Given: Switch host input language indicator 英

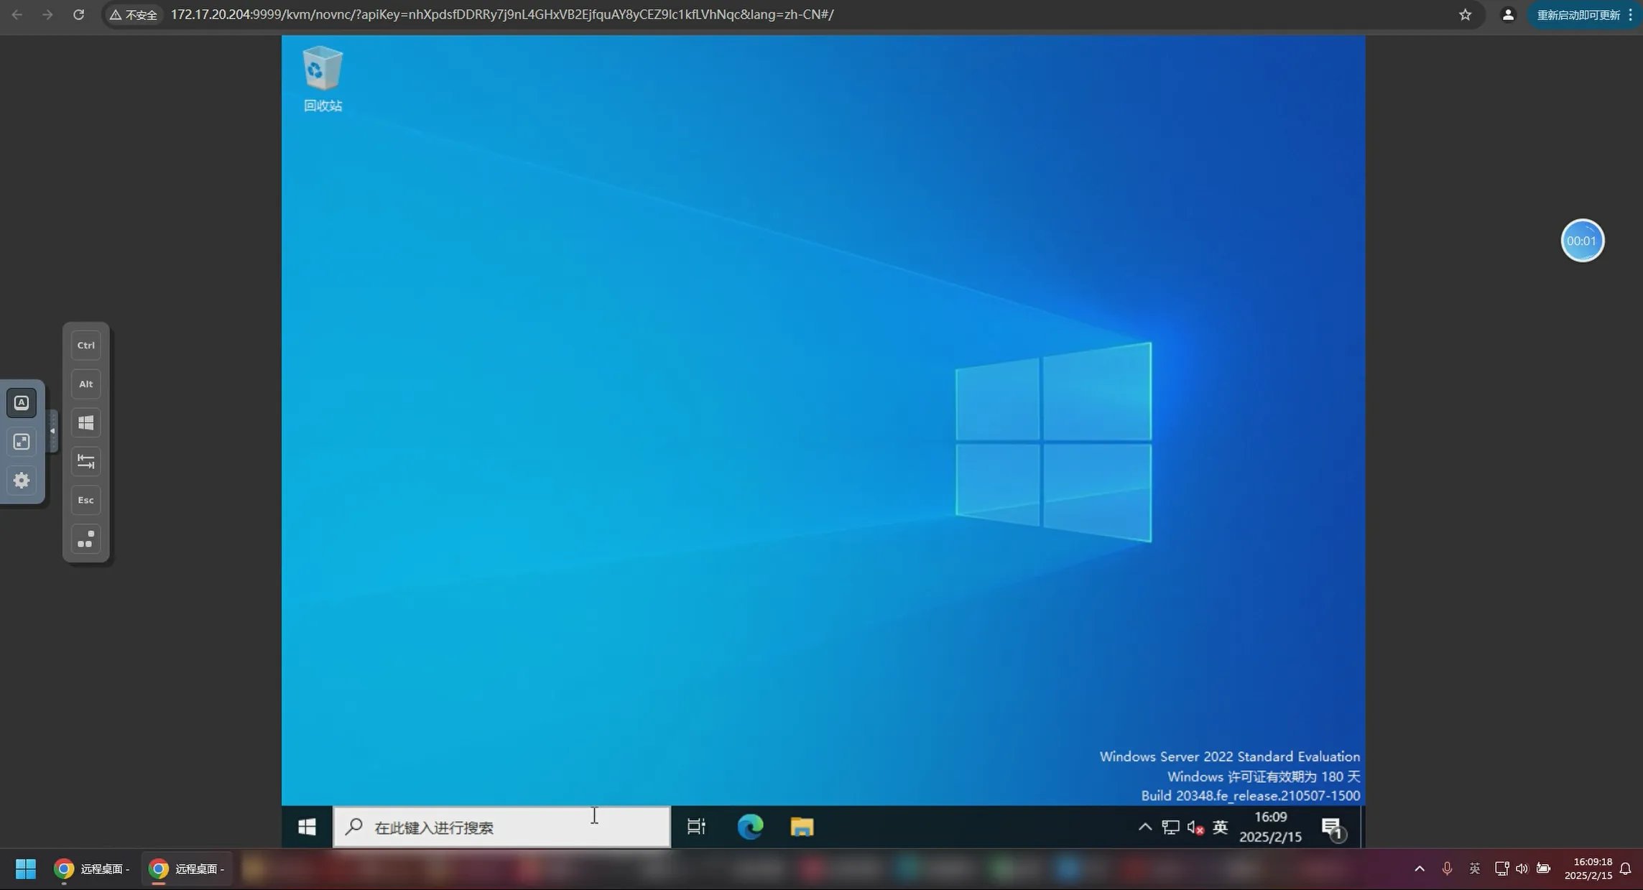Looking at the screenshot, I should tap(1474, 868).
